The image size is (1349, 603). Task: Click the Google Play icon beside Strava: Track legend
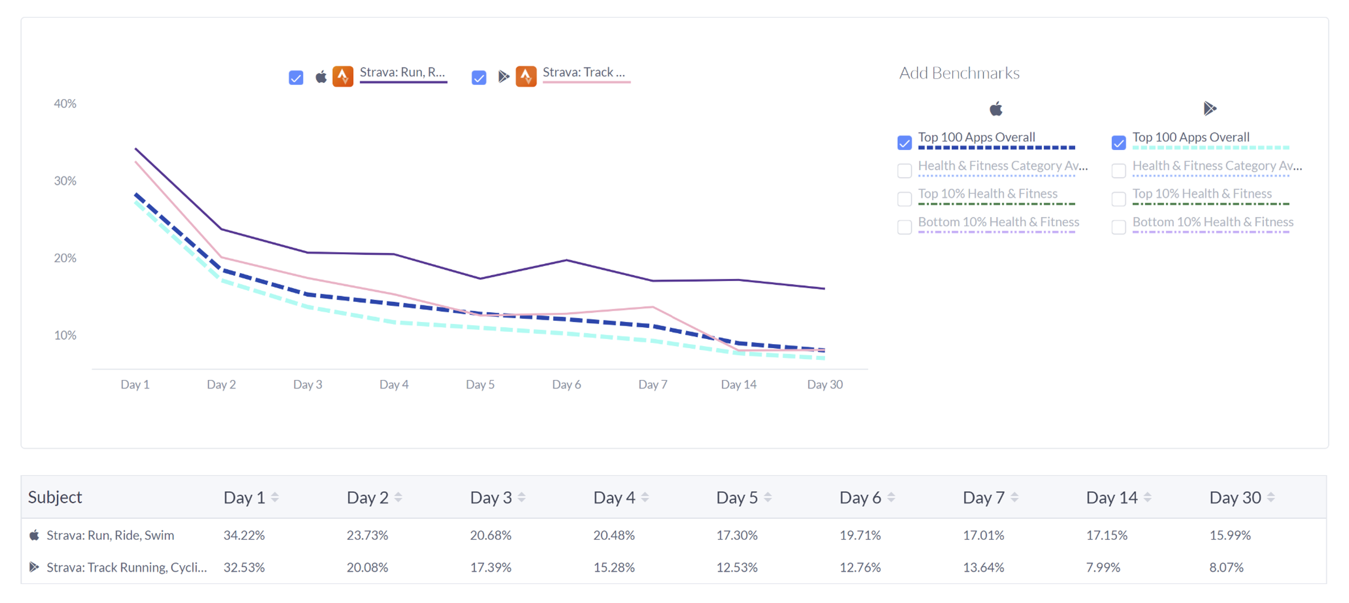coord(504,77)
